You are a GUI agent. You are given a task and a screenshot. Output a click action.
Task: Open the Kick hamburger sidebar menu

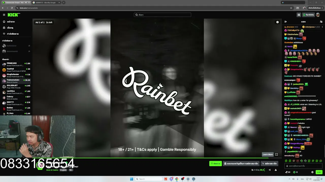point(4,15)
